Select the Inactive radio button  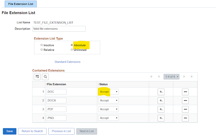pos(42,45)
